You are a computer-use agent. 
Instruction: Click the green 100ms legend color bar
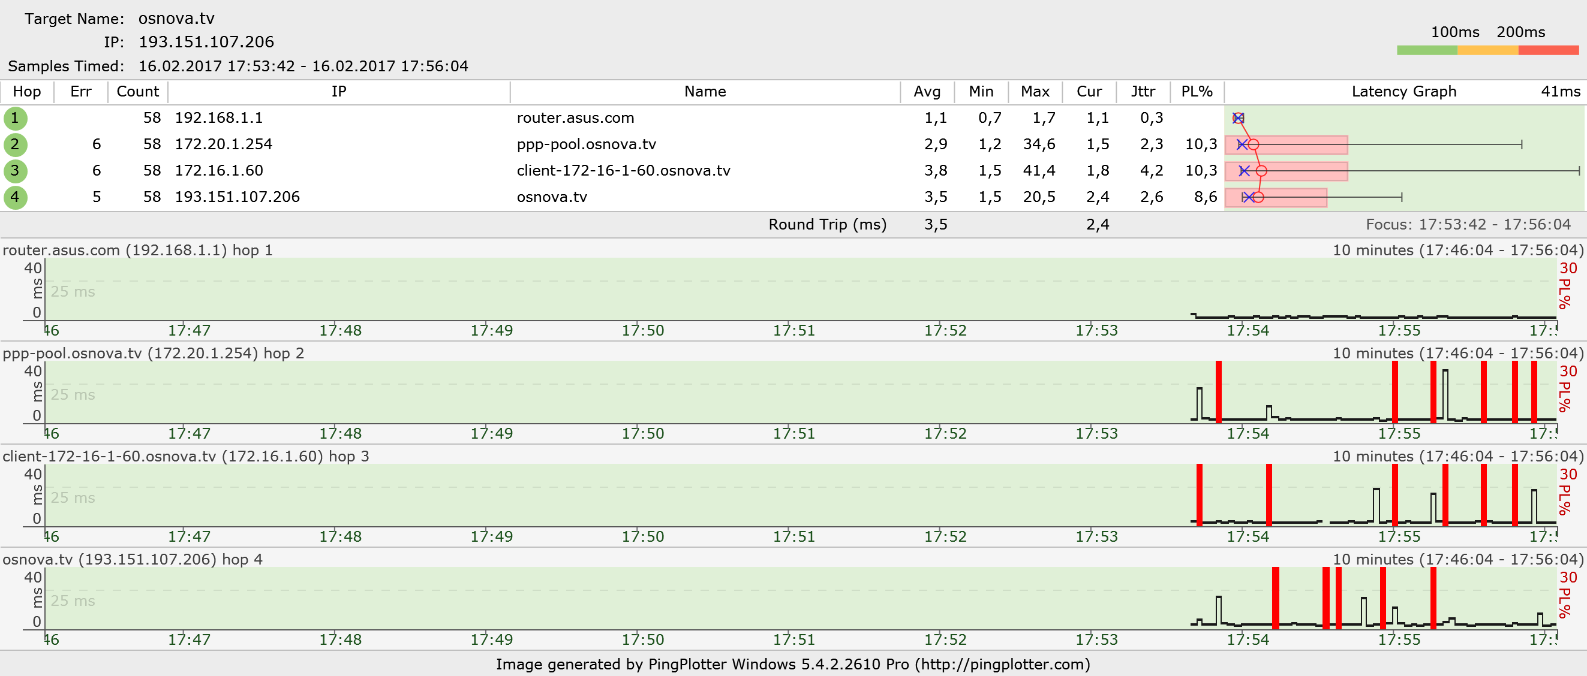tap(1427, 50)
